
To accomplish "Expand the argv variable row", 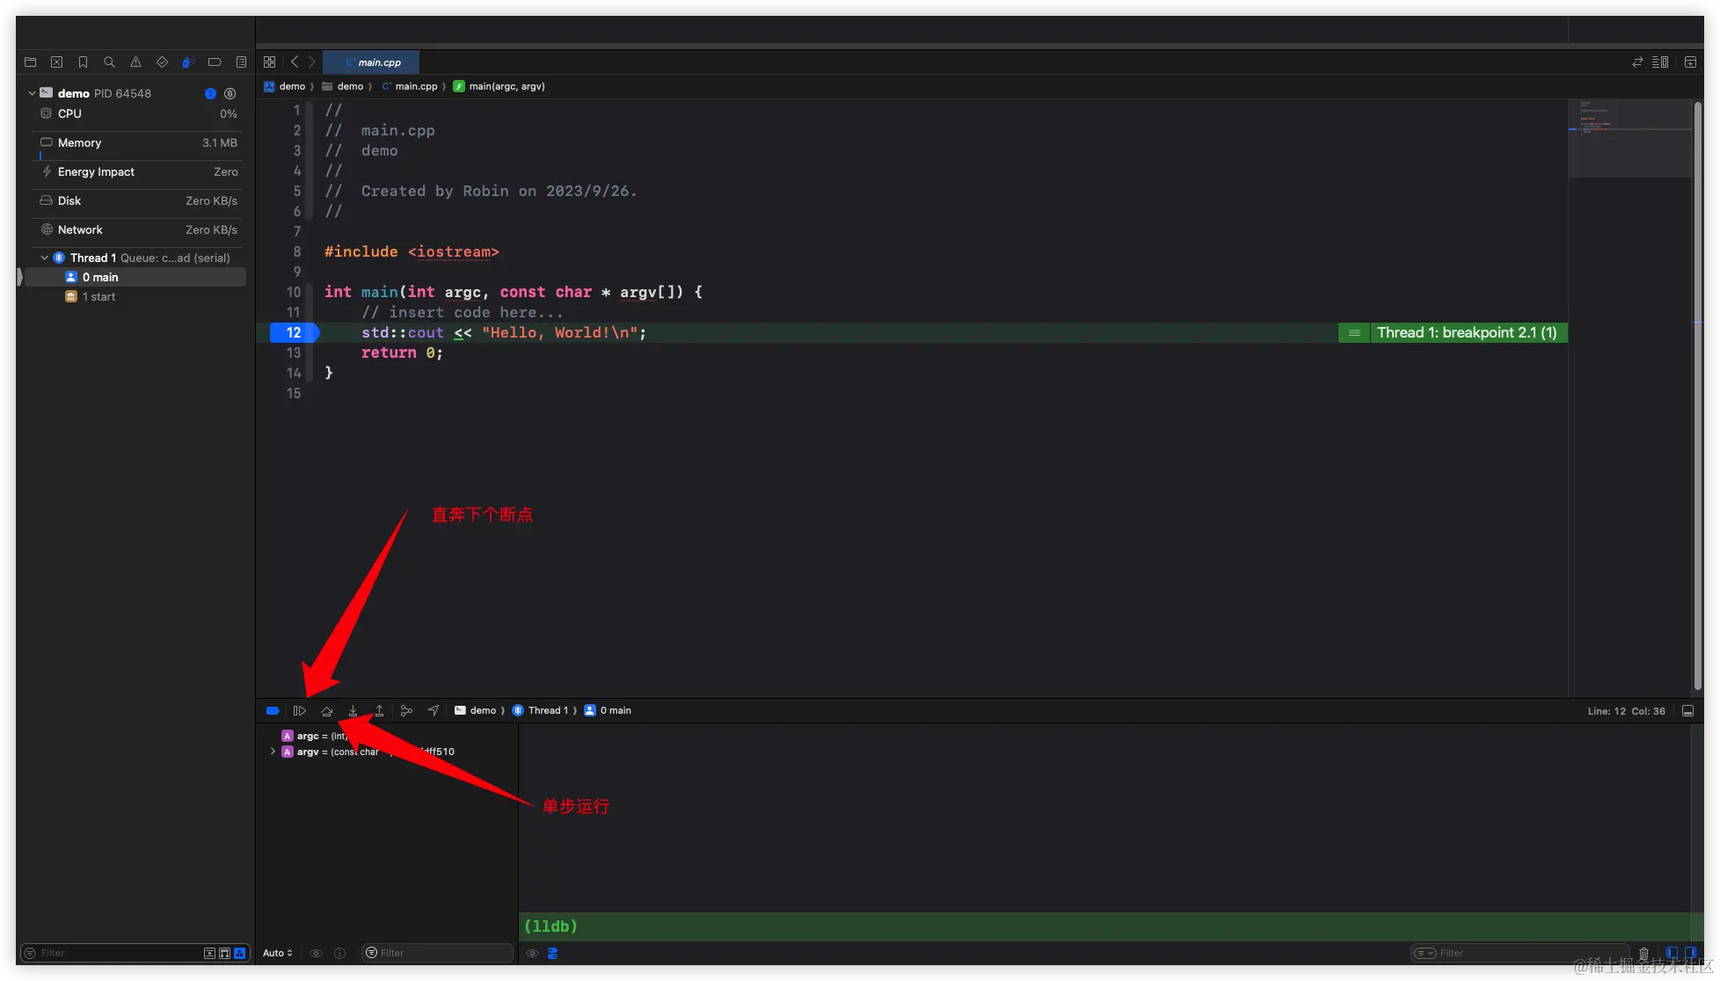I will tap(273, 752).
